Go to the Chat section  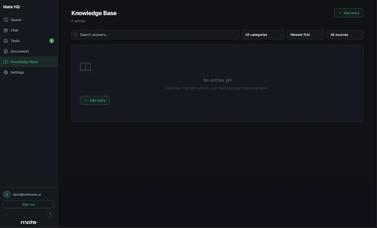click(x=29, y=30)
